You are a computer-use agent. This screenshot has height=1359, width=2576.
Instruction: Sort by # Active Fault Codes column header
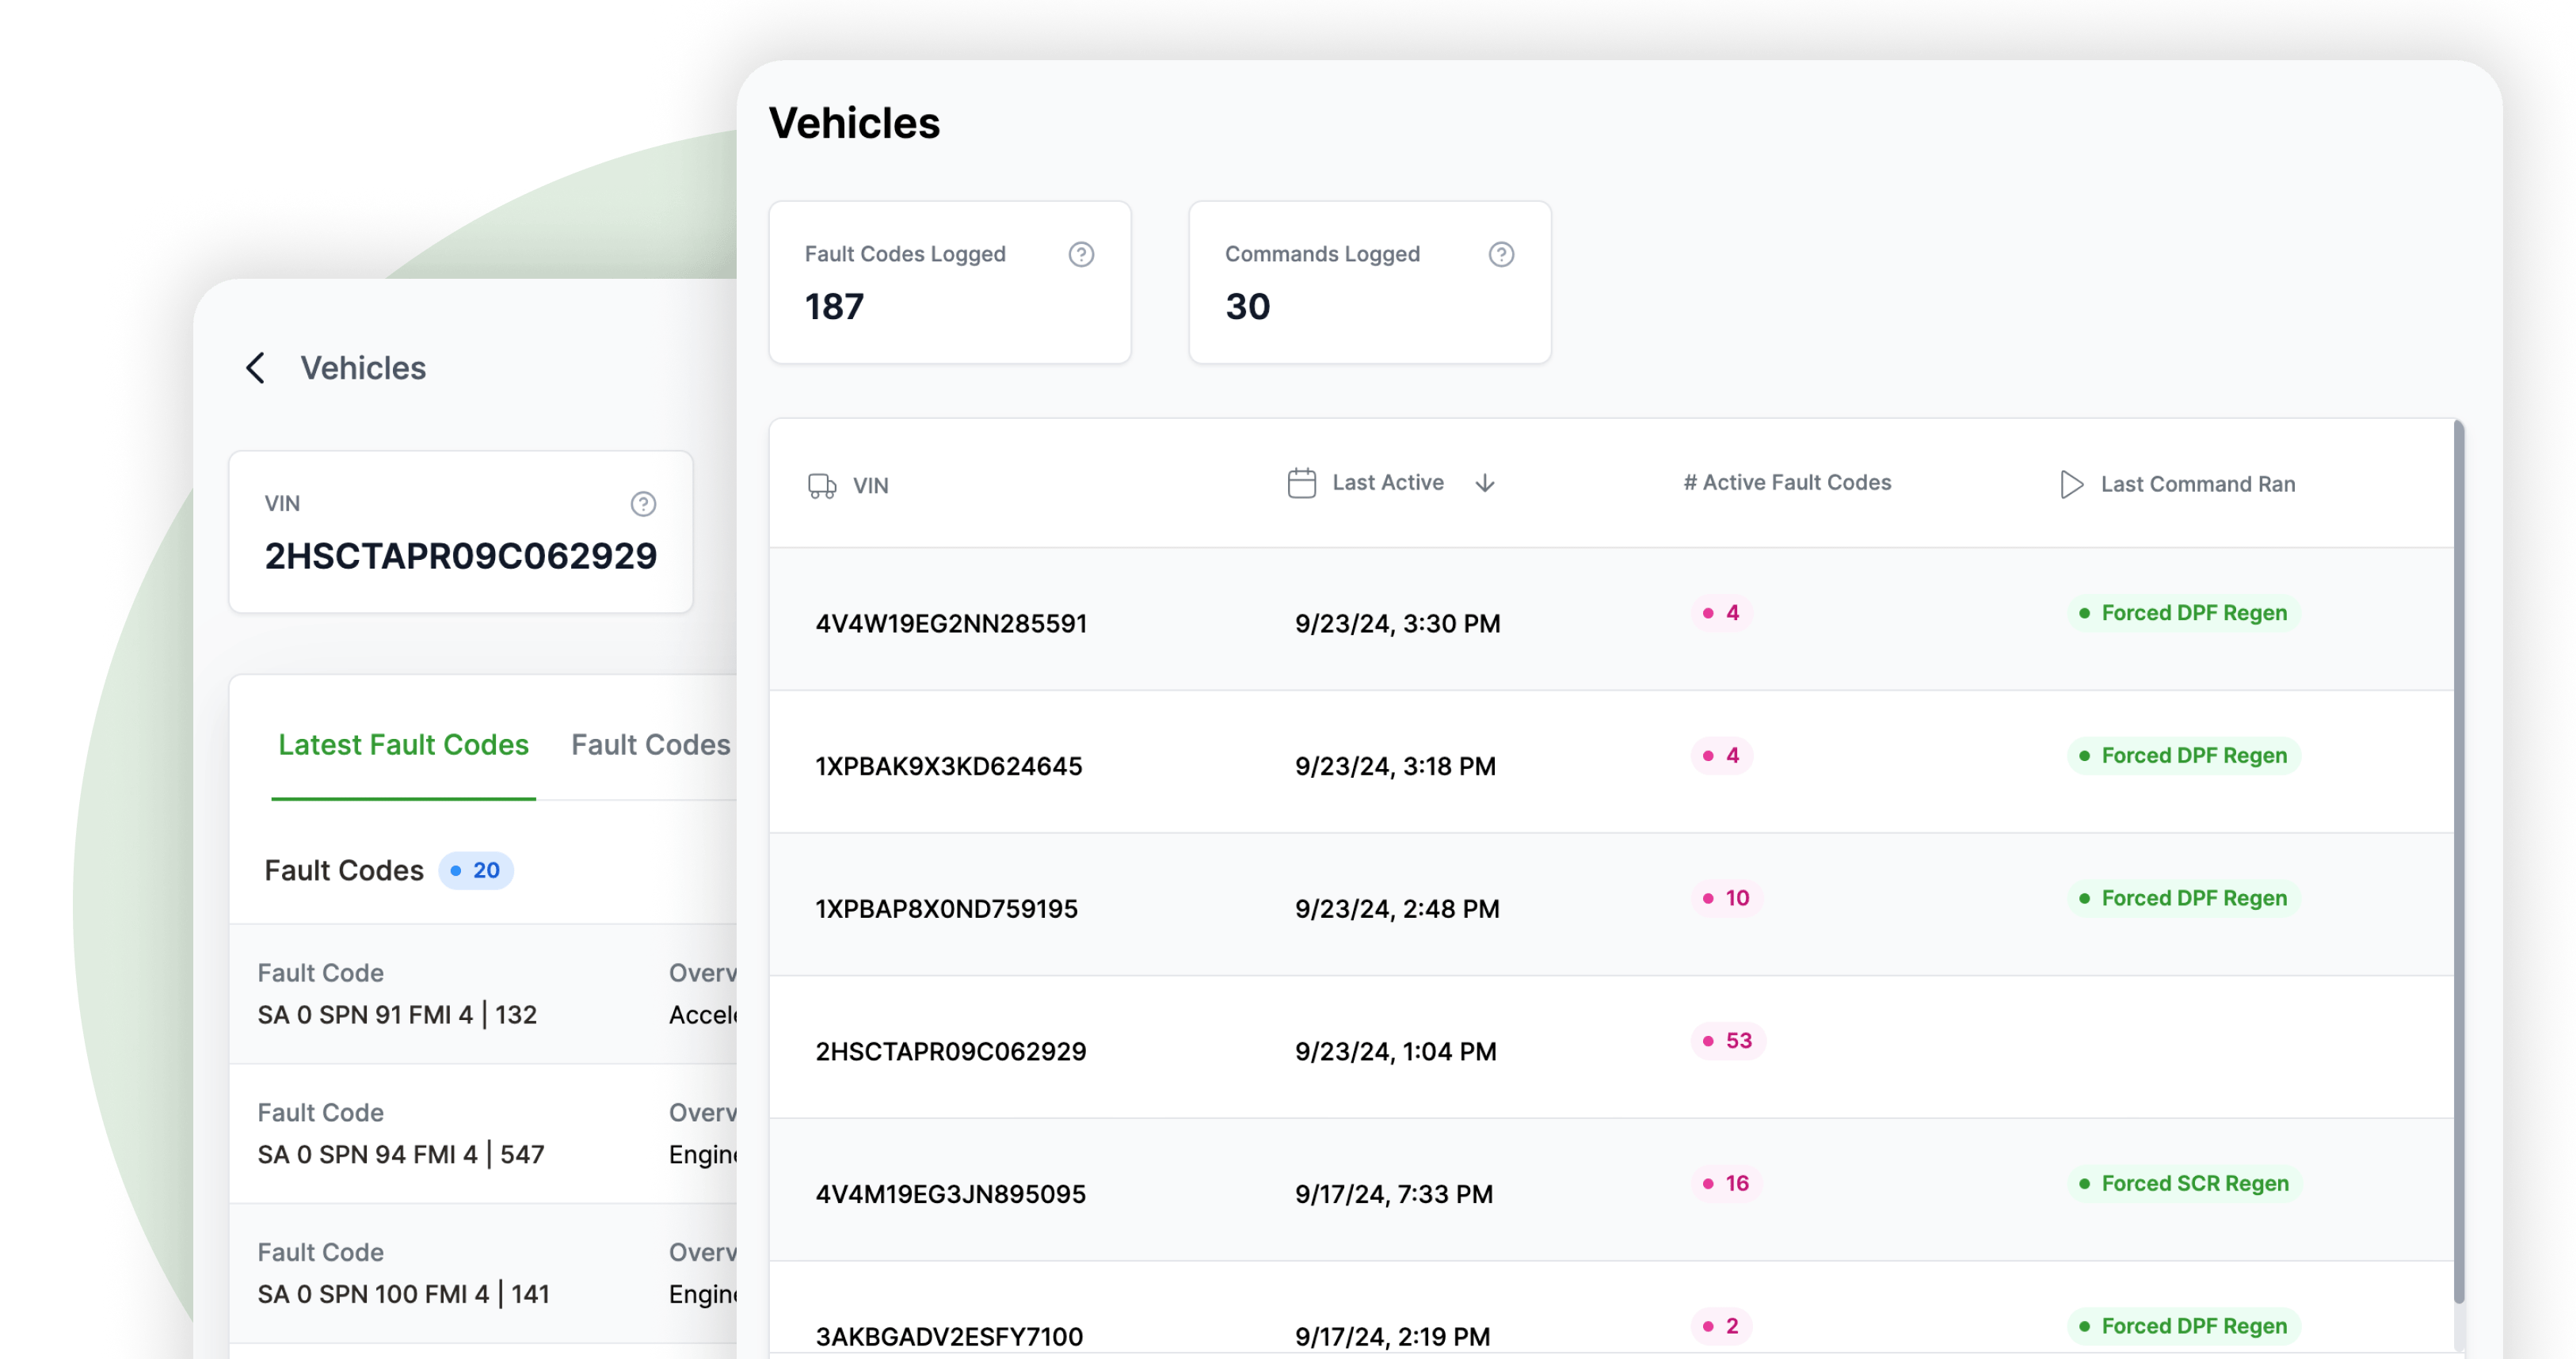(x=1787, y=483)
